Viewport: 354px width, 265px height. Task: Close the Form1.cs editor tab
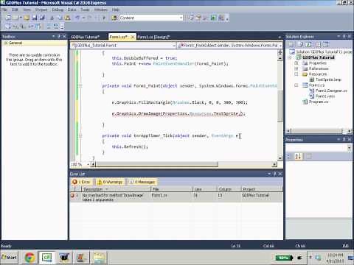click(x=132, y=37)
